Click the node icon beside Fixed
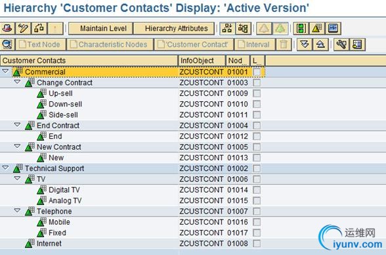 pos(42,233)
